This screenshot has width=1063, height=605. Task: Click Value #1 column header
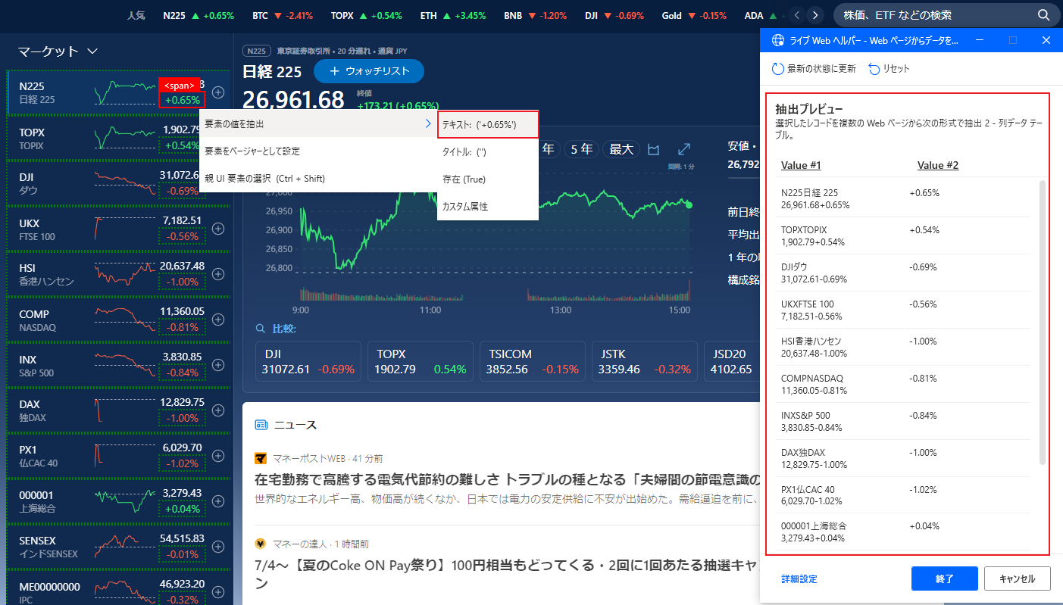(801, 165)
